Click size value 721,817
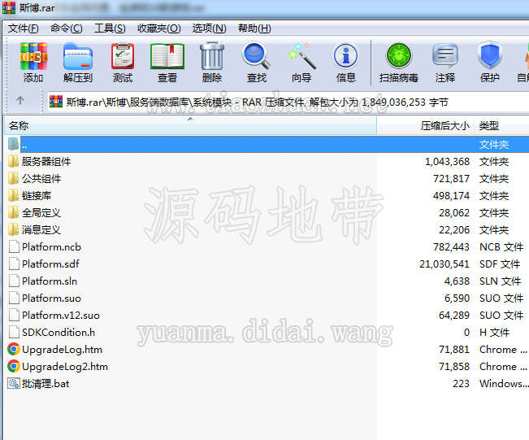 [x=452, y=178]
